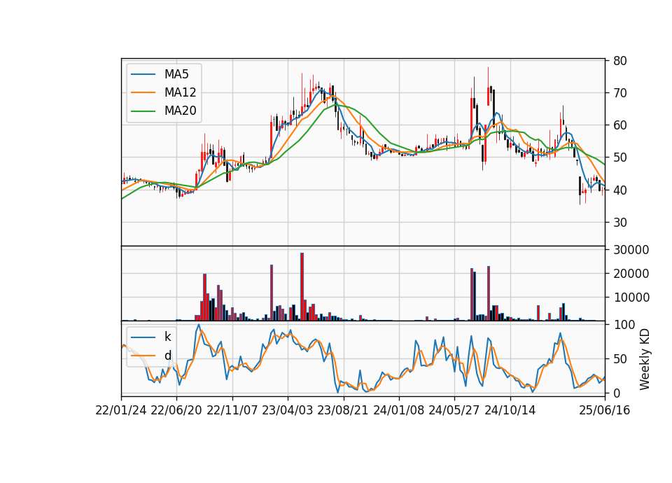Click the volume axis value 30000
Image resolution: width=672 pixels, height=483 pixels.
(631, 250)
